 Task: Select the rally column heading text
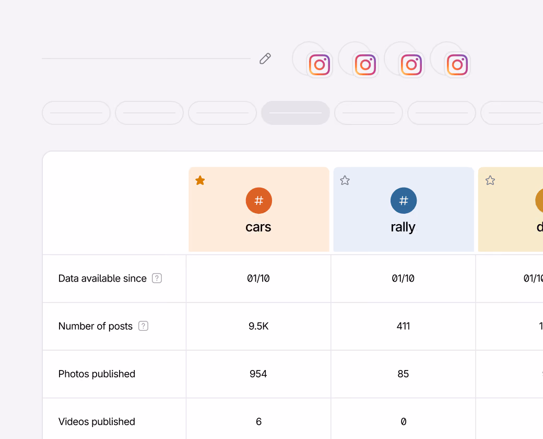(403, 228)
